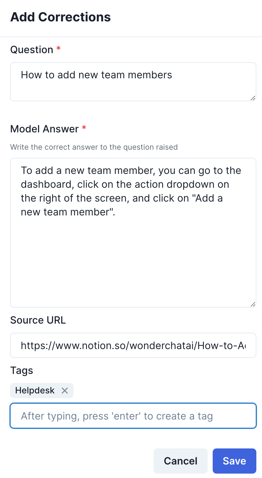Click the "Model Answer" field label
The height and width of the screenshot is (478, 262).
coord(44,129)
